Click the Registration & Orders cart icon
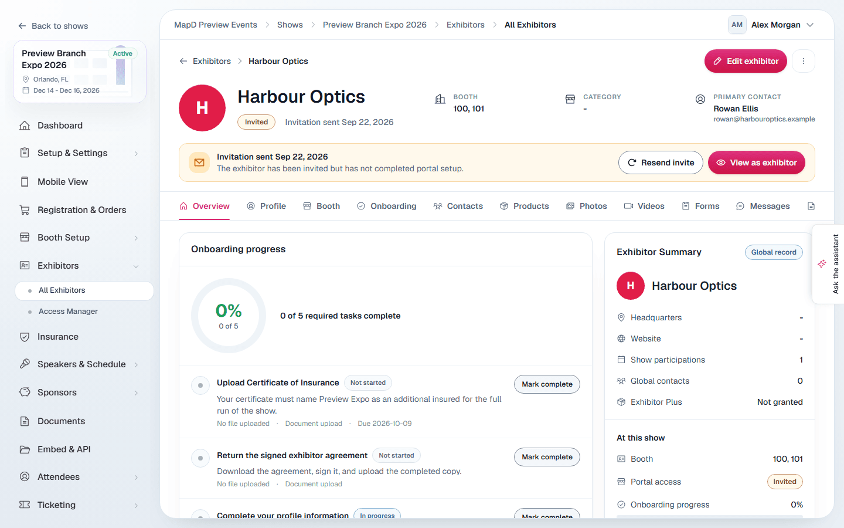Viewport: 844px width, 528px height. point(25,210)
